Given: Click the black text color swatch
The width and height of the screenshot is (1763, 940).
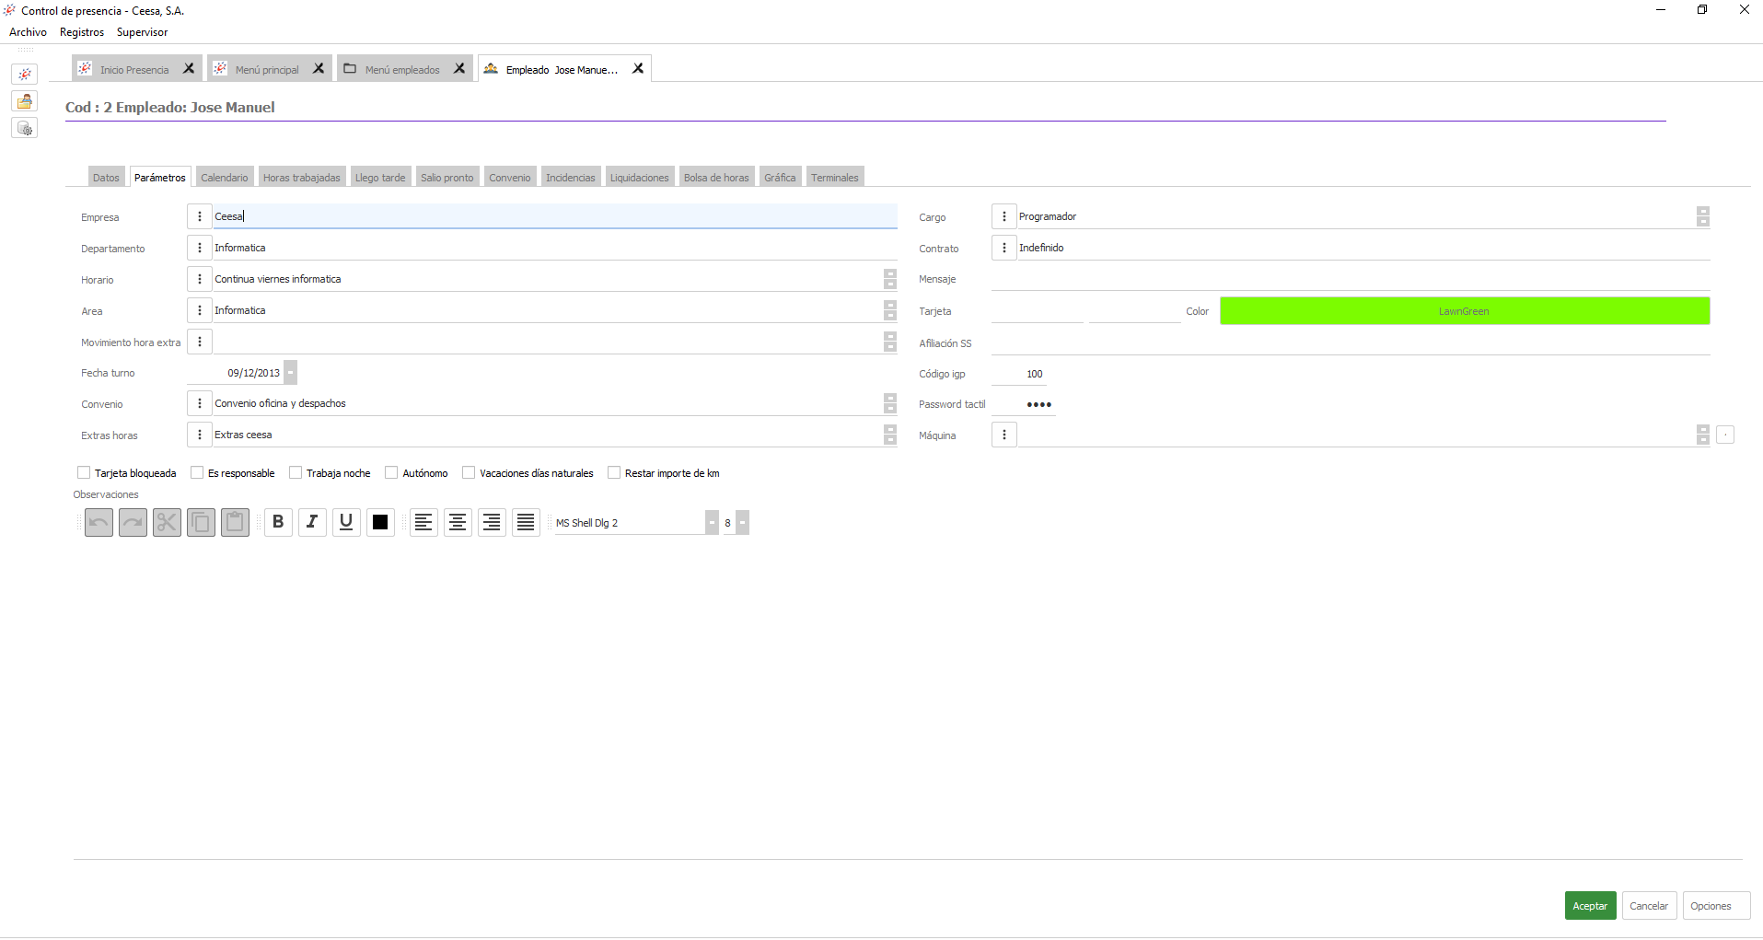Looking at the screenshot, I should tap(380, 522).
